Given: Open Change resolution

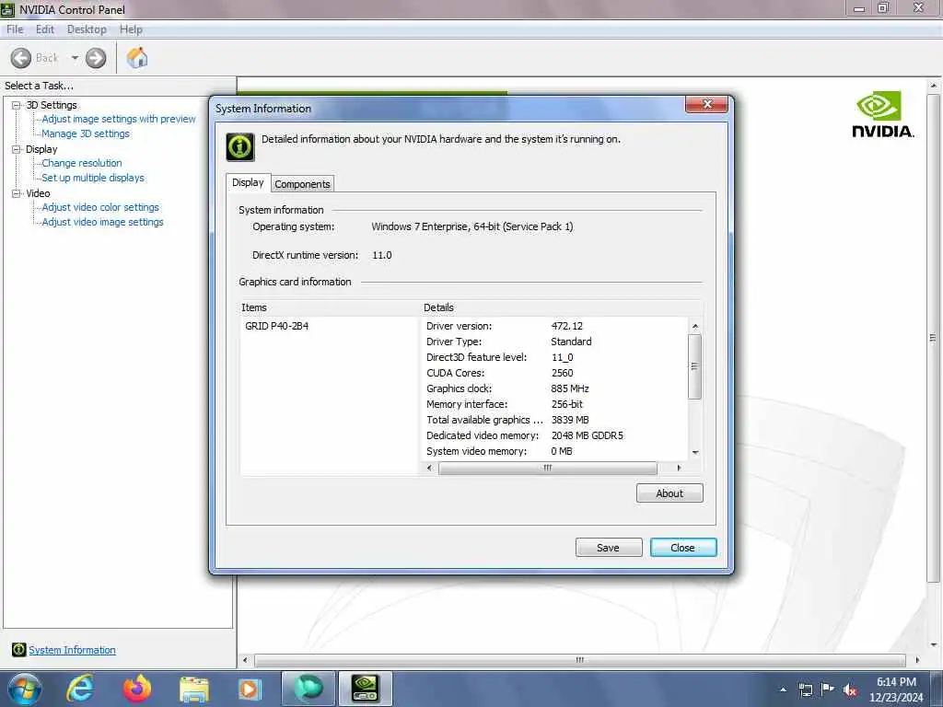Looking at the screenshot, I should click(82, 163).
